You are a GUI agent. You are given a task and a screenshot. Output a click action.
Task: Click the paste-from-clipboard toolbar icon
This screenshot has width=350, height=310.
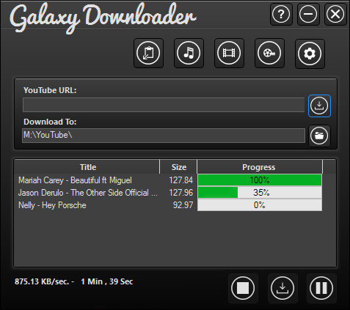click(x=148, y=53)
